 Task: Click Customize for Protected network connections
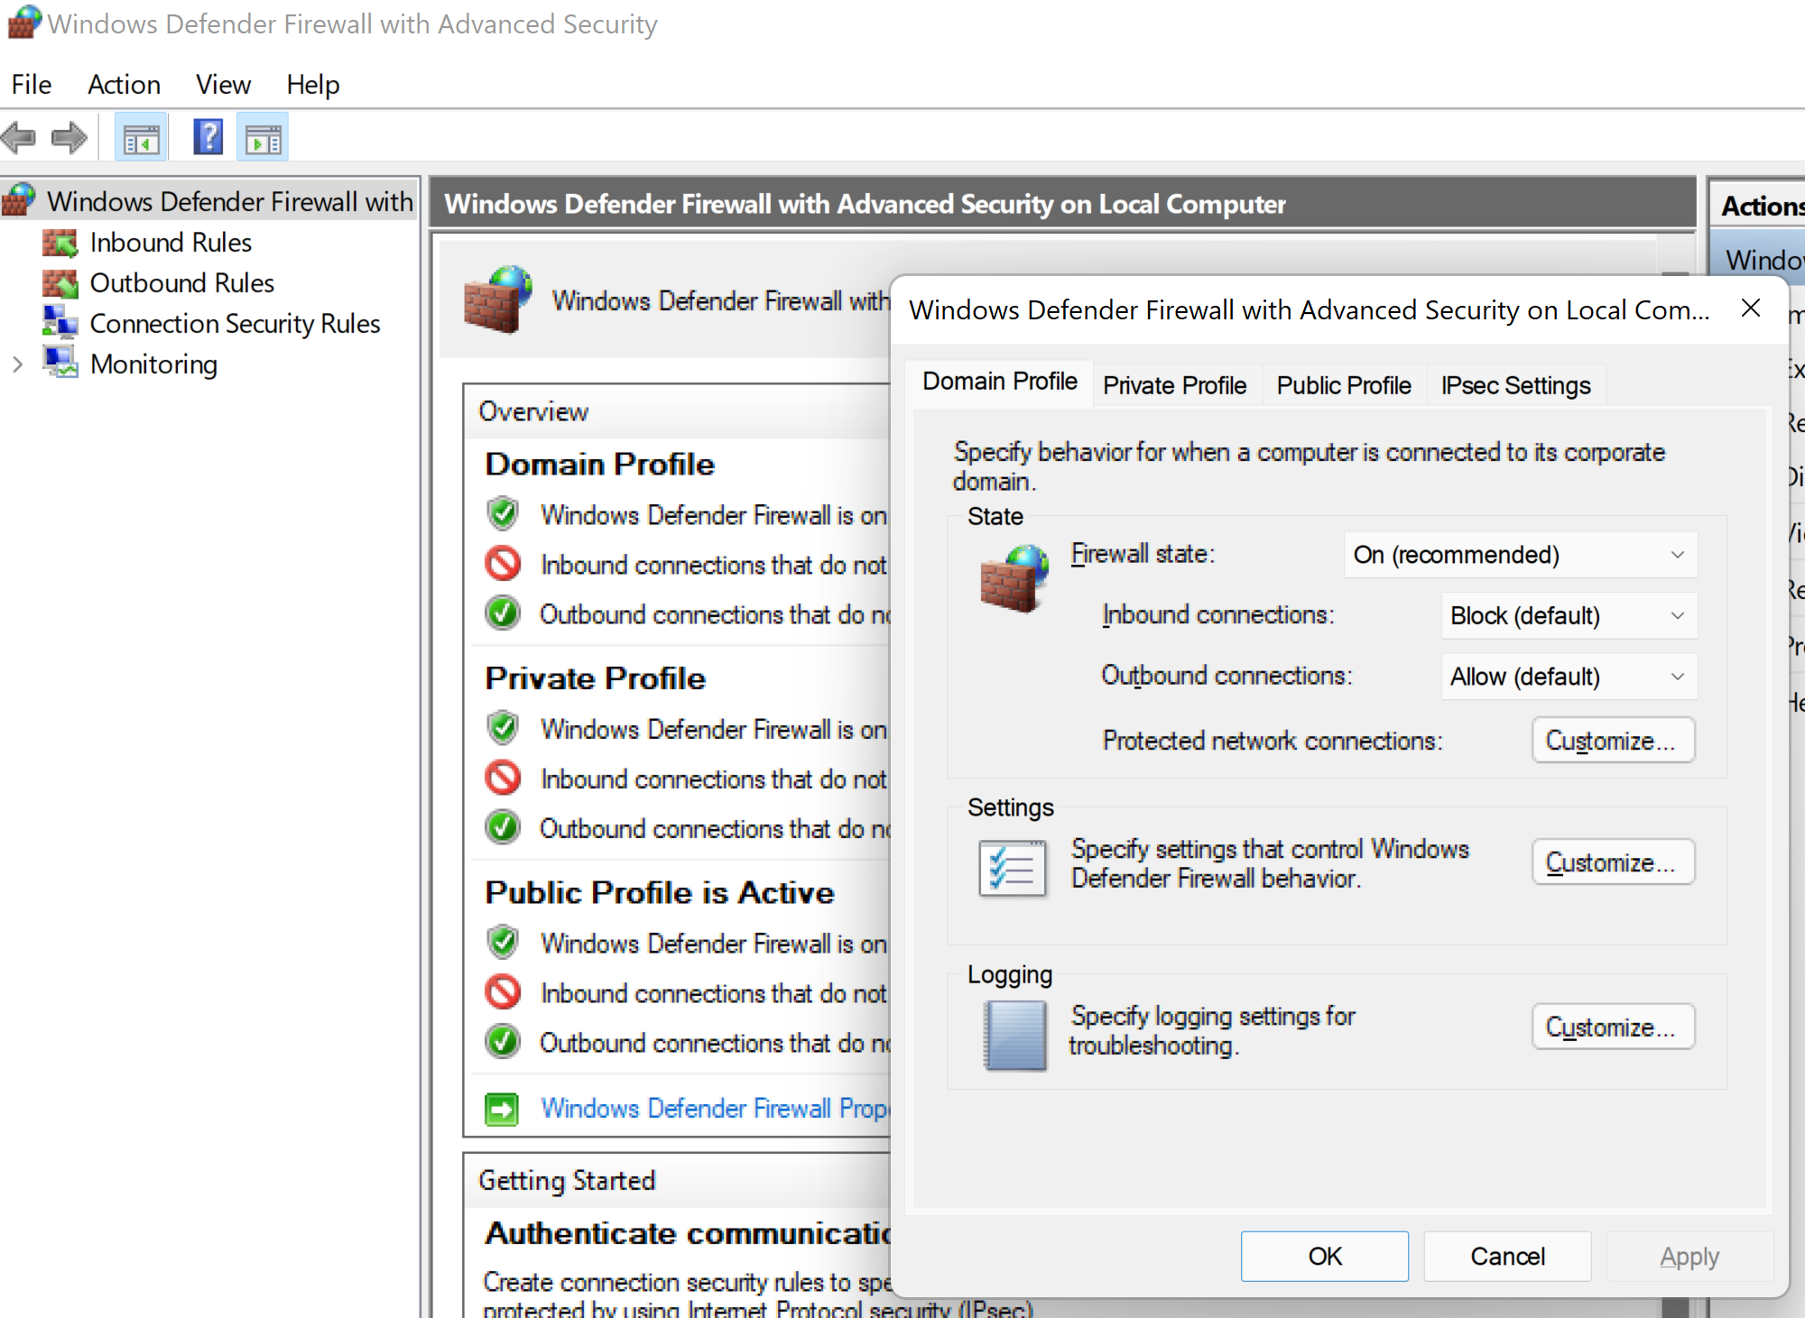(x=1613, y=741)
